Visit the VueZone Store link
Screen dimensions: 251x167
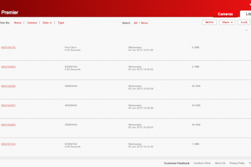coord(202,163)
